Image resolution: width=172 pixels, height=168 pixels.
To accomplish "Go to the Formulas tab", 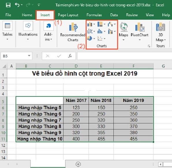I will point(94,15).
